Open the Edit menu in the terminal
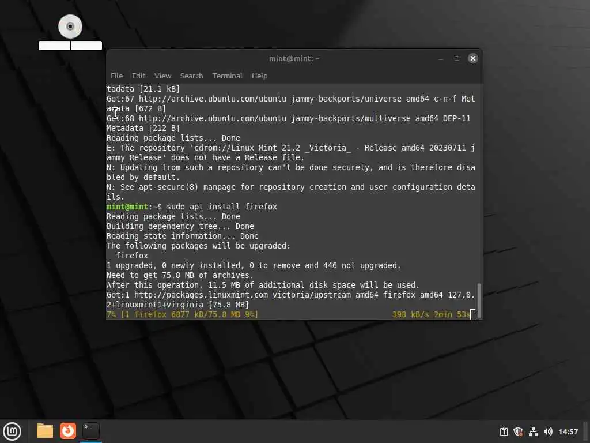This screenshot has height=443, width=590. click(138, 76)
